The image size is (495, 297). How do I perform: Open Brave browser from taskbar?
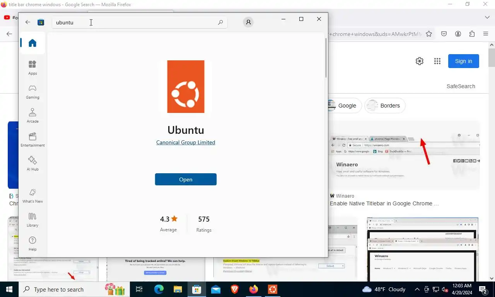pos(234,289)
